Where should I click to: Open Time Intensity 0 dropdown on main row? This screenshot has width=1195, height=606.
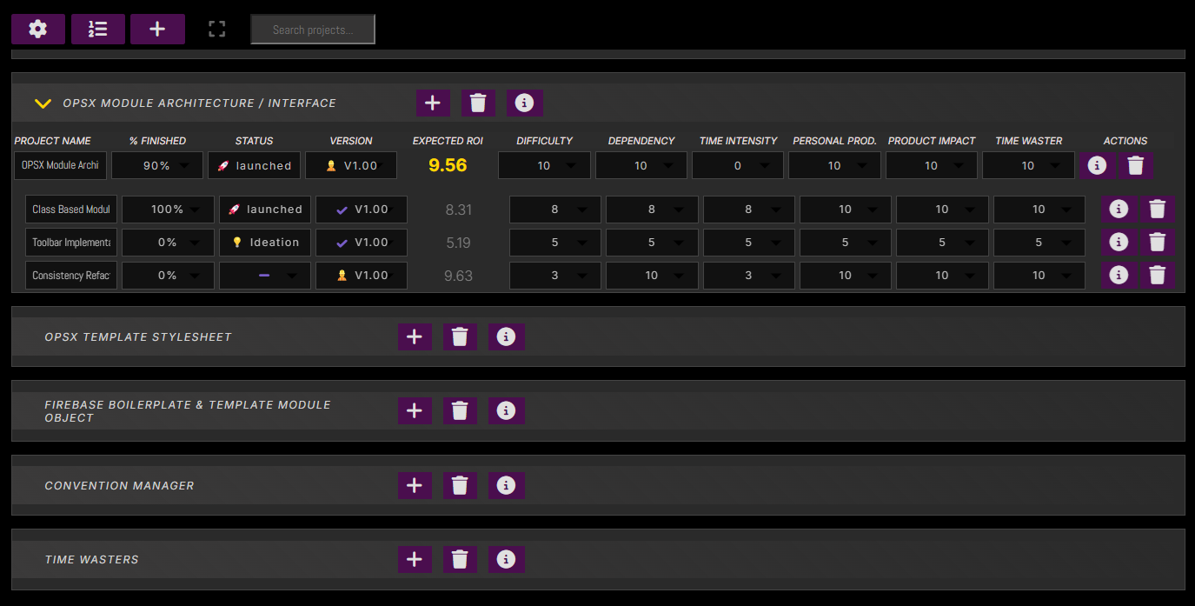738,165
